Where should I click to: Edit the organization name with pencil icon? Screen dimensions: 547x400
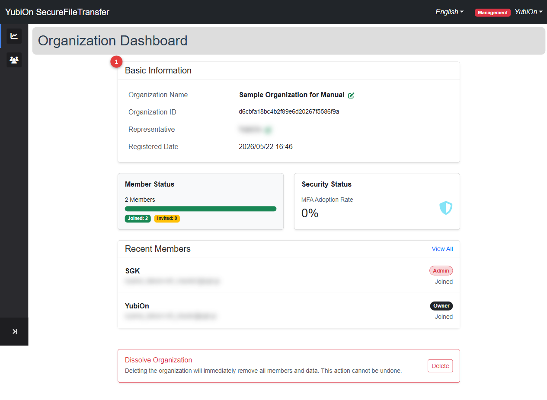click(x=351, y=95)
